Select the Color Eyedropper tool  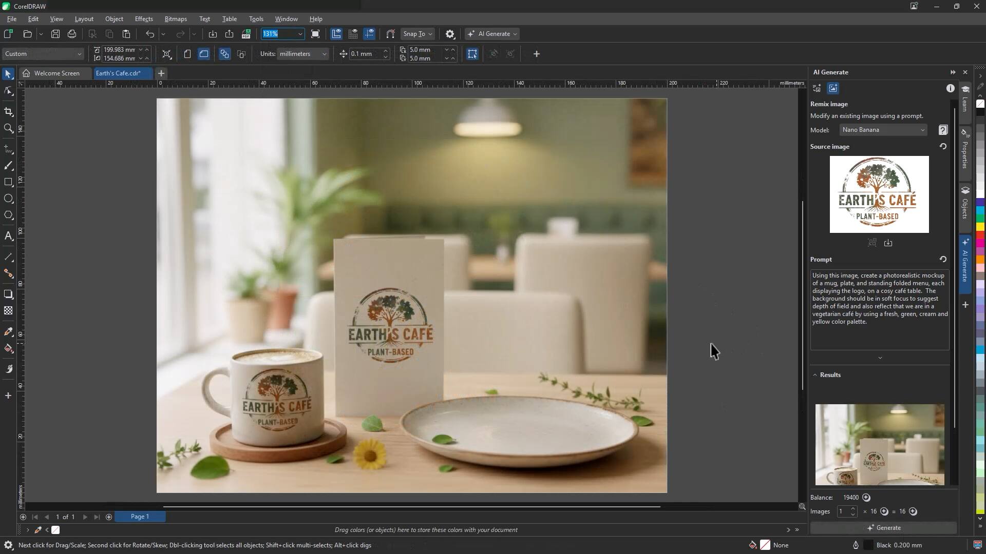pos(8,332)
